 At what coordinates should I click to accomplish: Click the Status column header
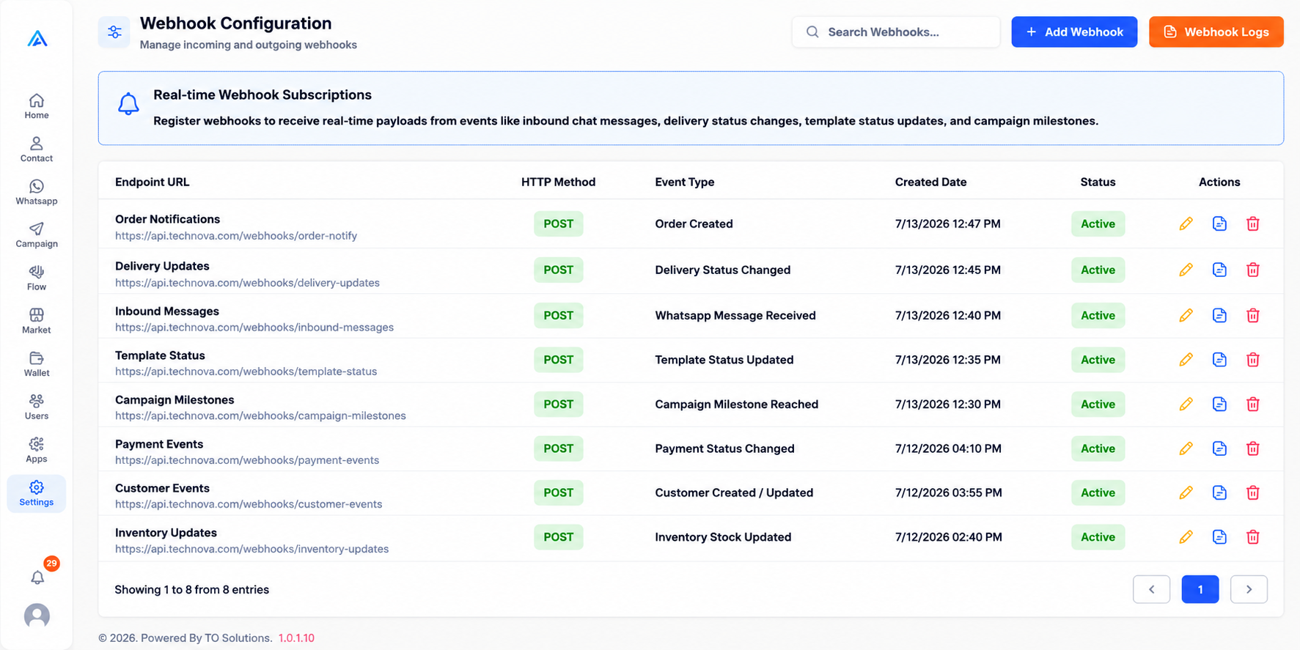[x=1098, y=182]
